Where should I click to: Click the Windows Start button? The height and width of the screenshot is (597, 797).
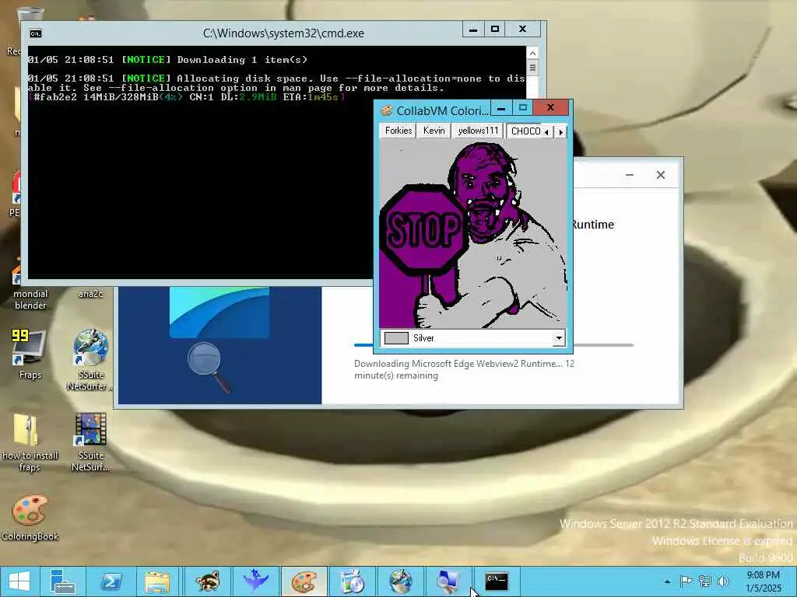19,581
